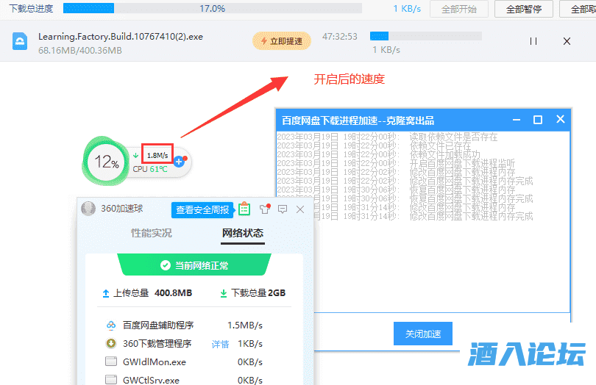Click the 全部开始 button
The width and height of the screenshot is (596, 385).
point(459,9)
